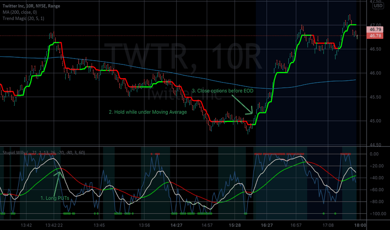Click the −40.00 oscillator scale label
The height and width of the screenshot is (230, 390).
(377, 178)
